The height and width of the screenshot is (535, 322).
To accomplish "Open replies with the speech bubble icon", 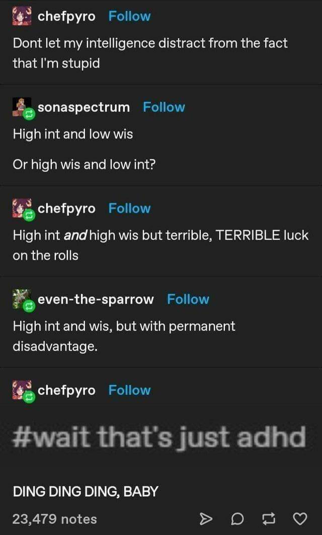I will pos(237,518).
